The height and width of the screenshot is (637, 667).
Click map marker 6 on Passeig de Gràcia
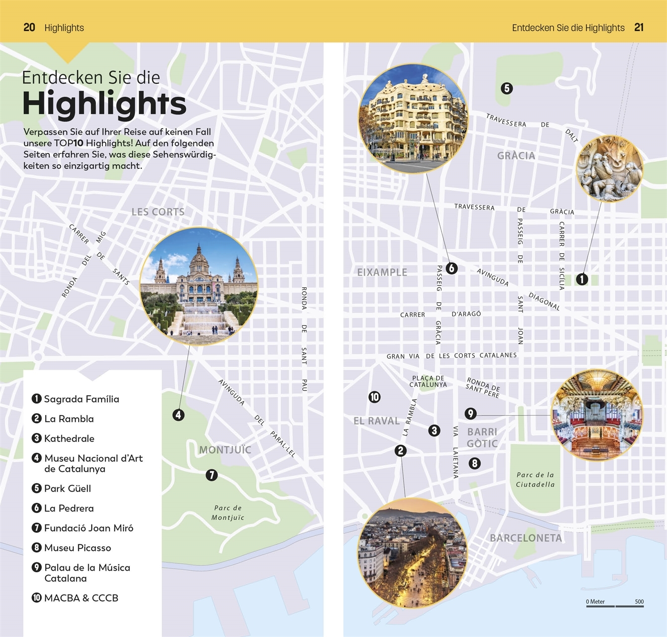[451, 268]
